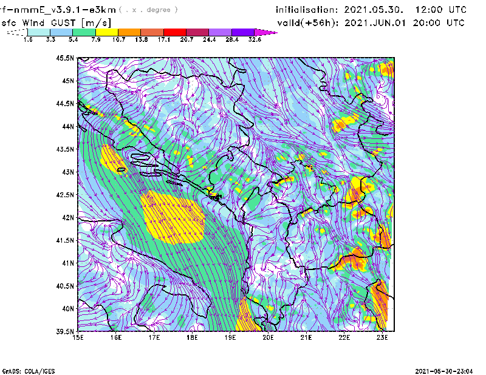This screenshot has width=486, height=375.
Task: Click the 'sfc Wind GUST [m/s]' title
Action: pos(56,23)
